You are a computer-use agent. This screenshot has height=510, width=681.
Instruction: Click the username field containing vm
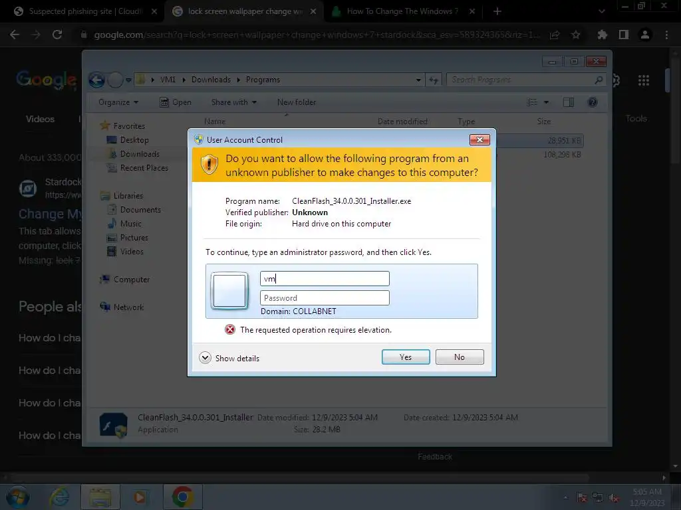325,278
